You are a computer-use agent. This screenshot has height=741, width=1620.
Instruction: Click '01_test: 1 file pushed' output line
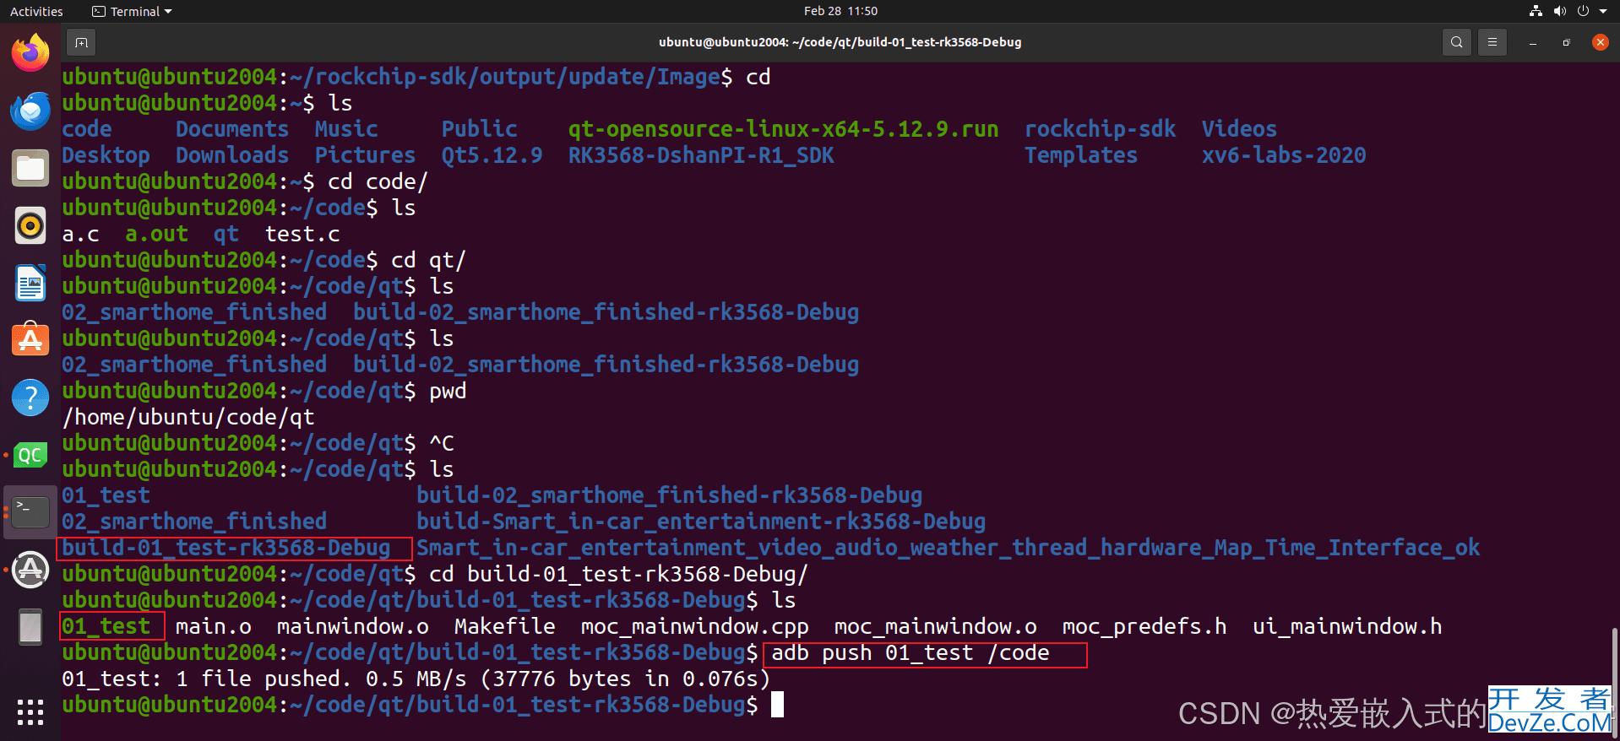(x=416, y=679)
